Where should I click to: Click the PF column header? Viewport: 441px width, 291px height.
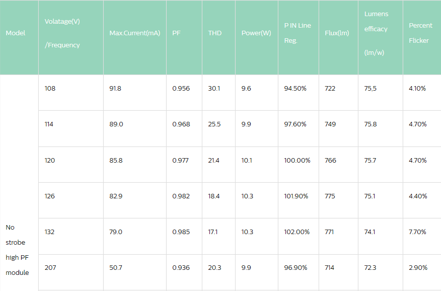pyautogui.click(x=176, y=33)
